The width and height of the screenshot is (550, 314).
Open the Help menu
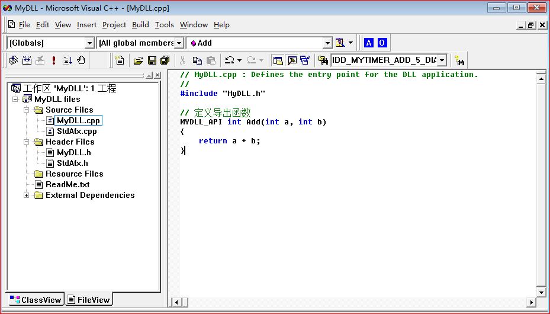221,24
